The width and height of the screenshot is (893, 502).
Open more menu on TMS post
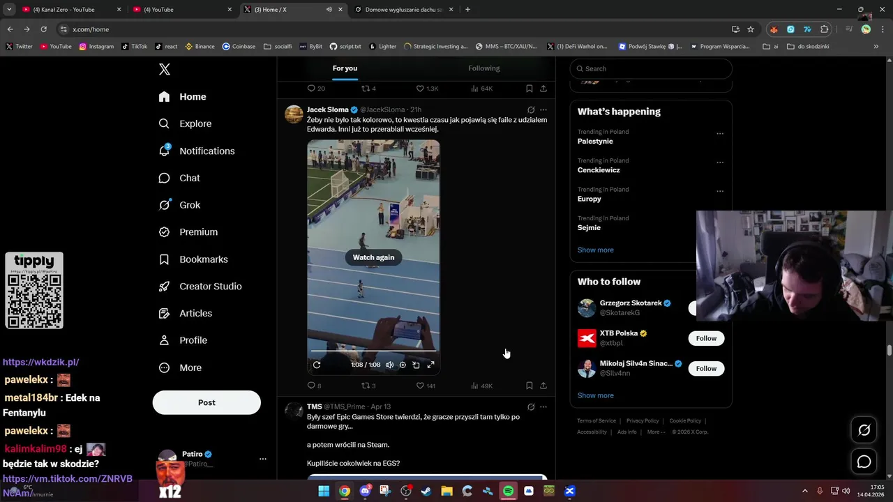coord(543,406)
